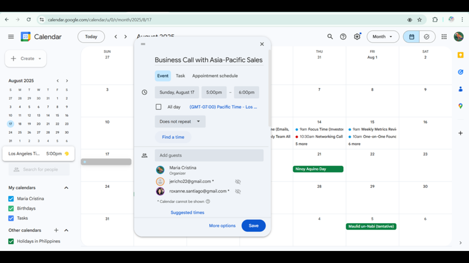Viewport: 469px width, 263px height.
Task: Click the Add guests field
Action: coord(209,155)
